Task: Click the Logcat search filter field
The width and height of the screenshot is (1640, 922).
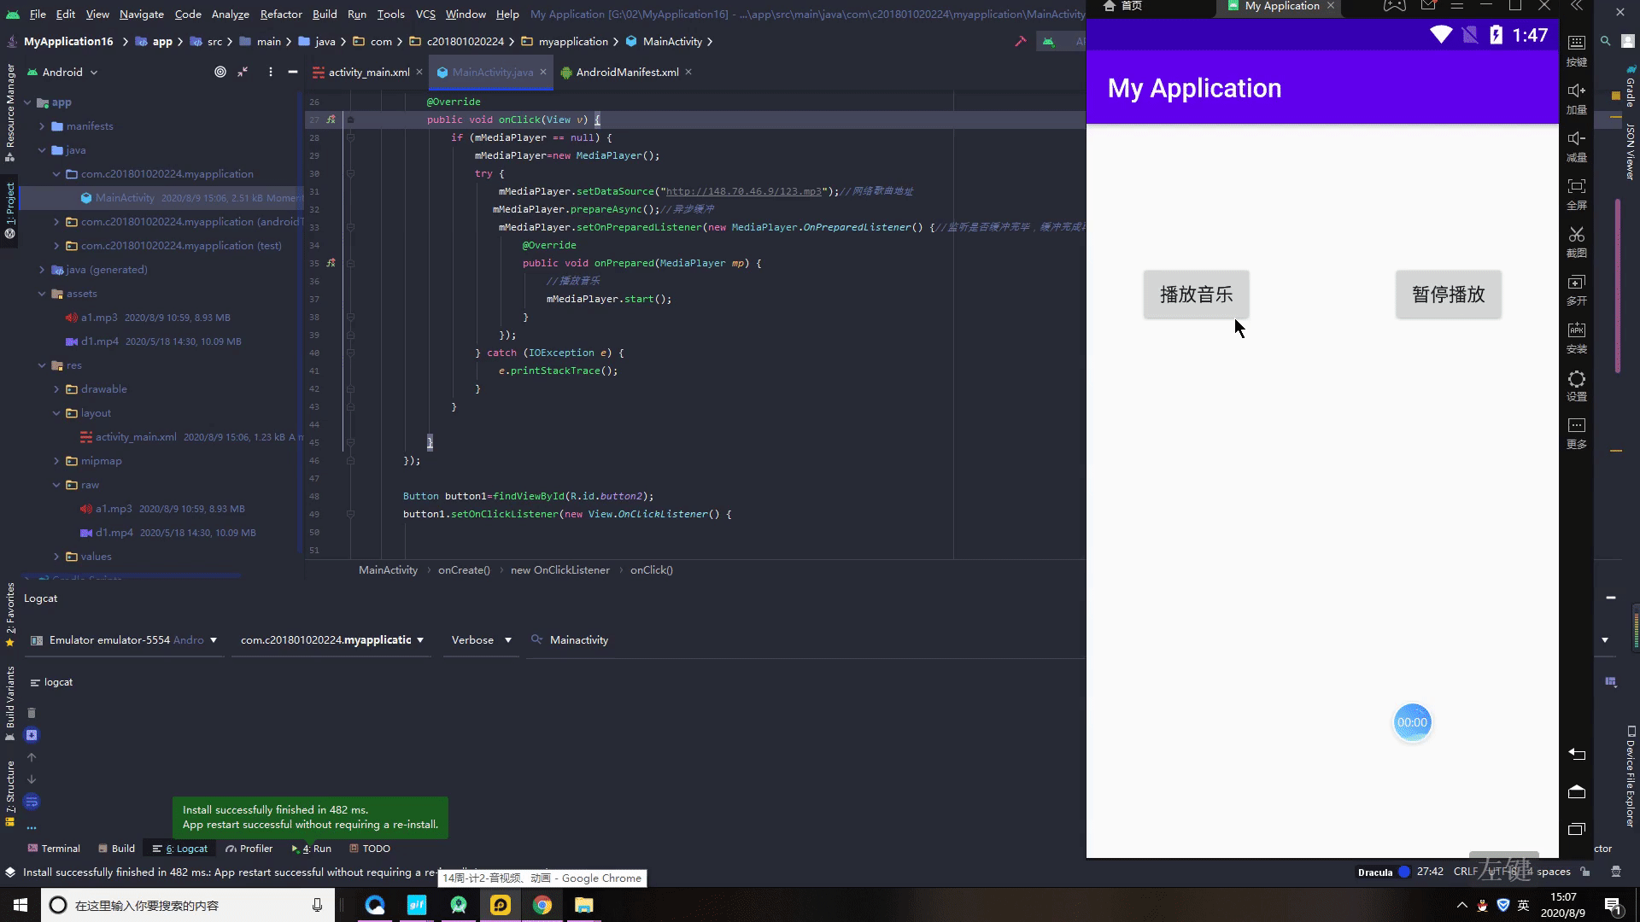Action: [578, 640]
